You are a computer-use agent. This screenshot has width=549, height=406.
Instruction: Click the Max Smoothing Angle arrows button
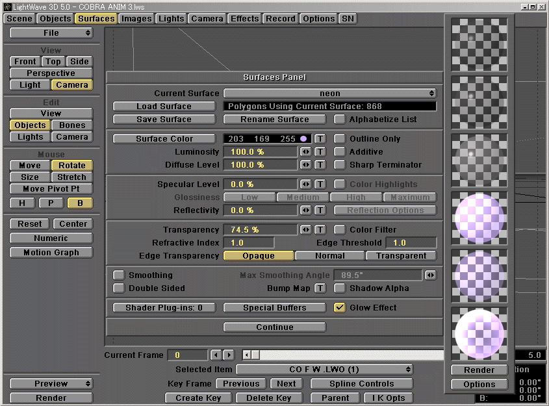pyautogui.click(x=431, y=275)
